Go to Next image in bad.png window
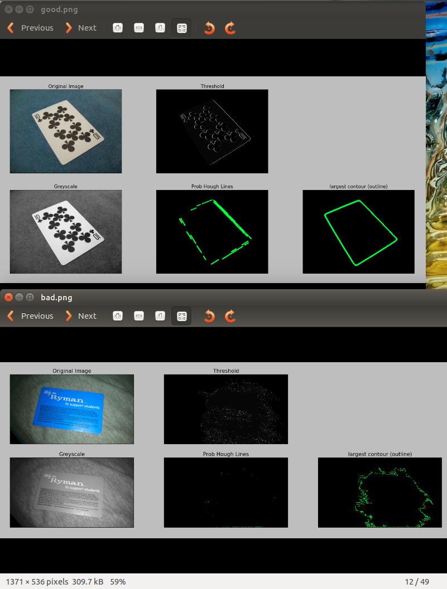The width and height of the screenshot is (447, 589). point(81,316)
